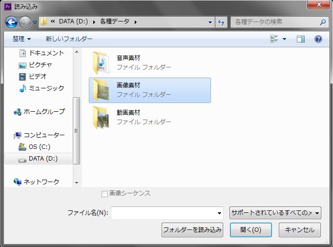Click the grey Forward arrow button

point(25,22)
